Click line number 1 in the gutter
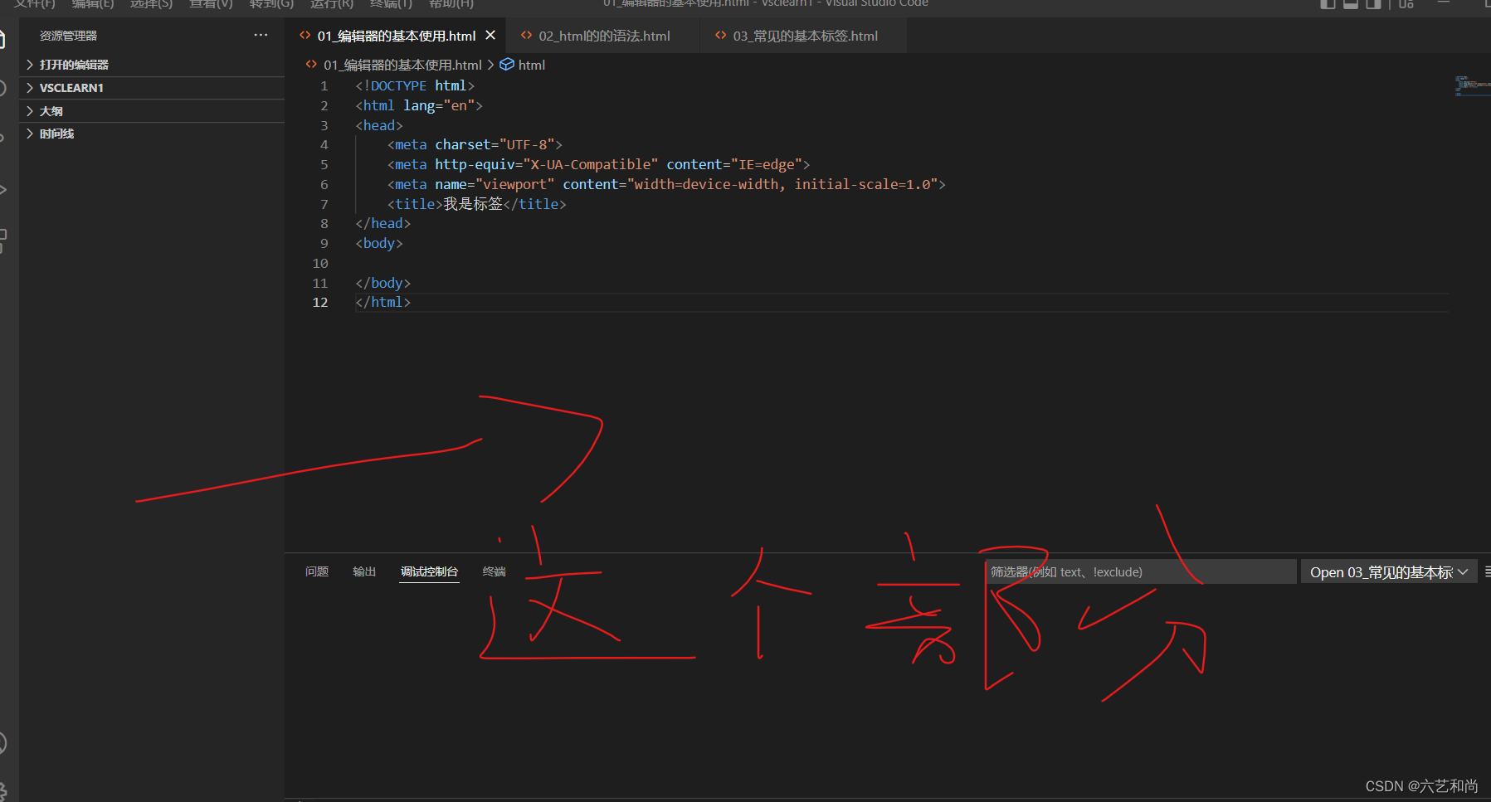 [x=324, y=86]
